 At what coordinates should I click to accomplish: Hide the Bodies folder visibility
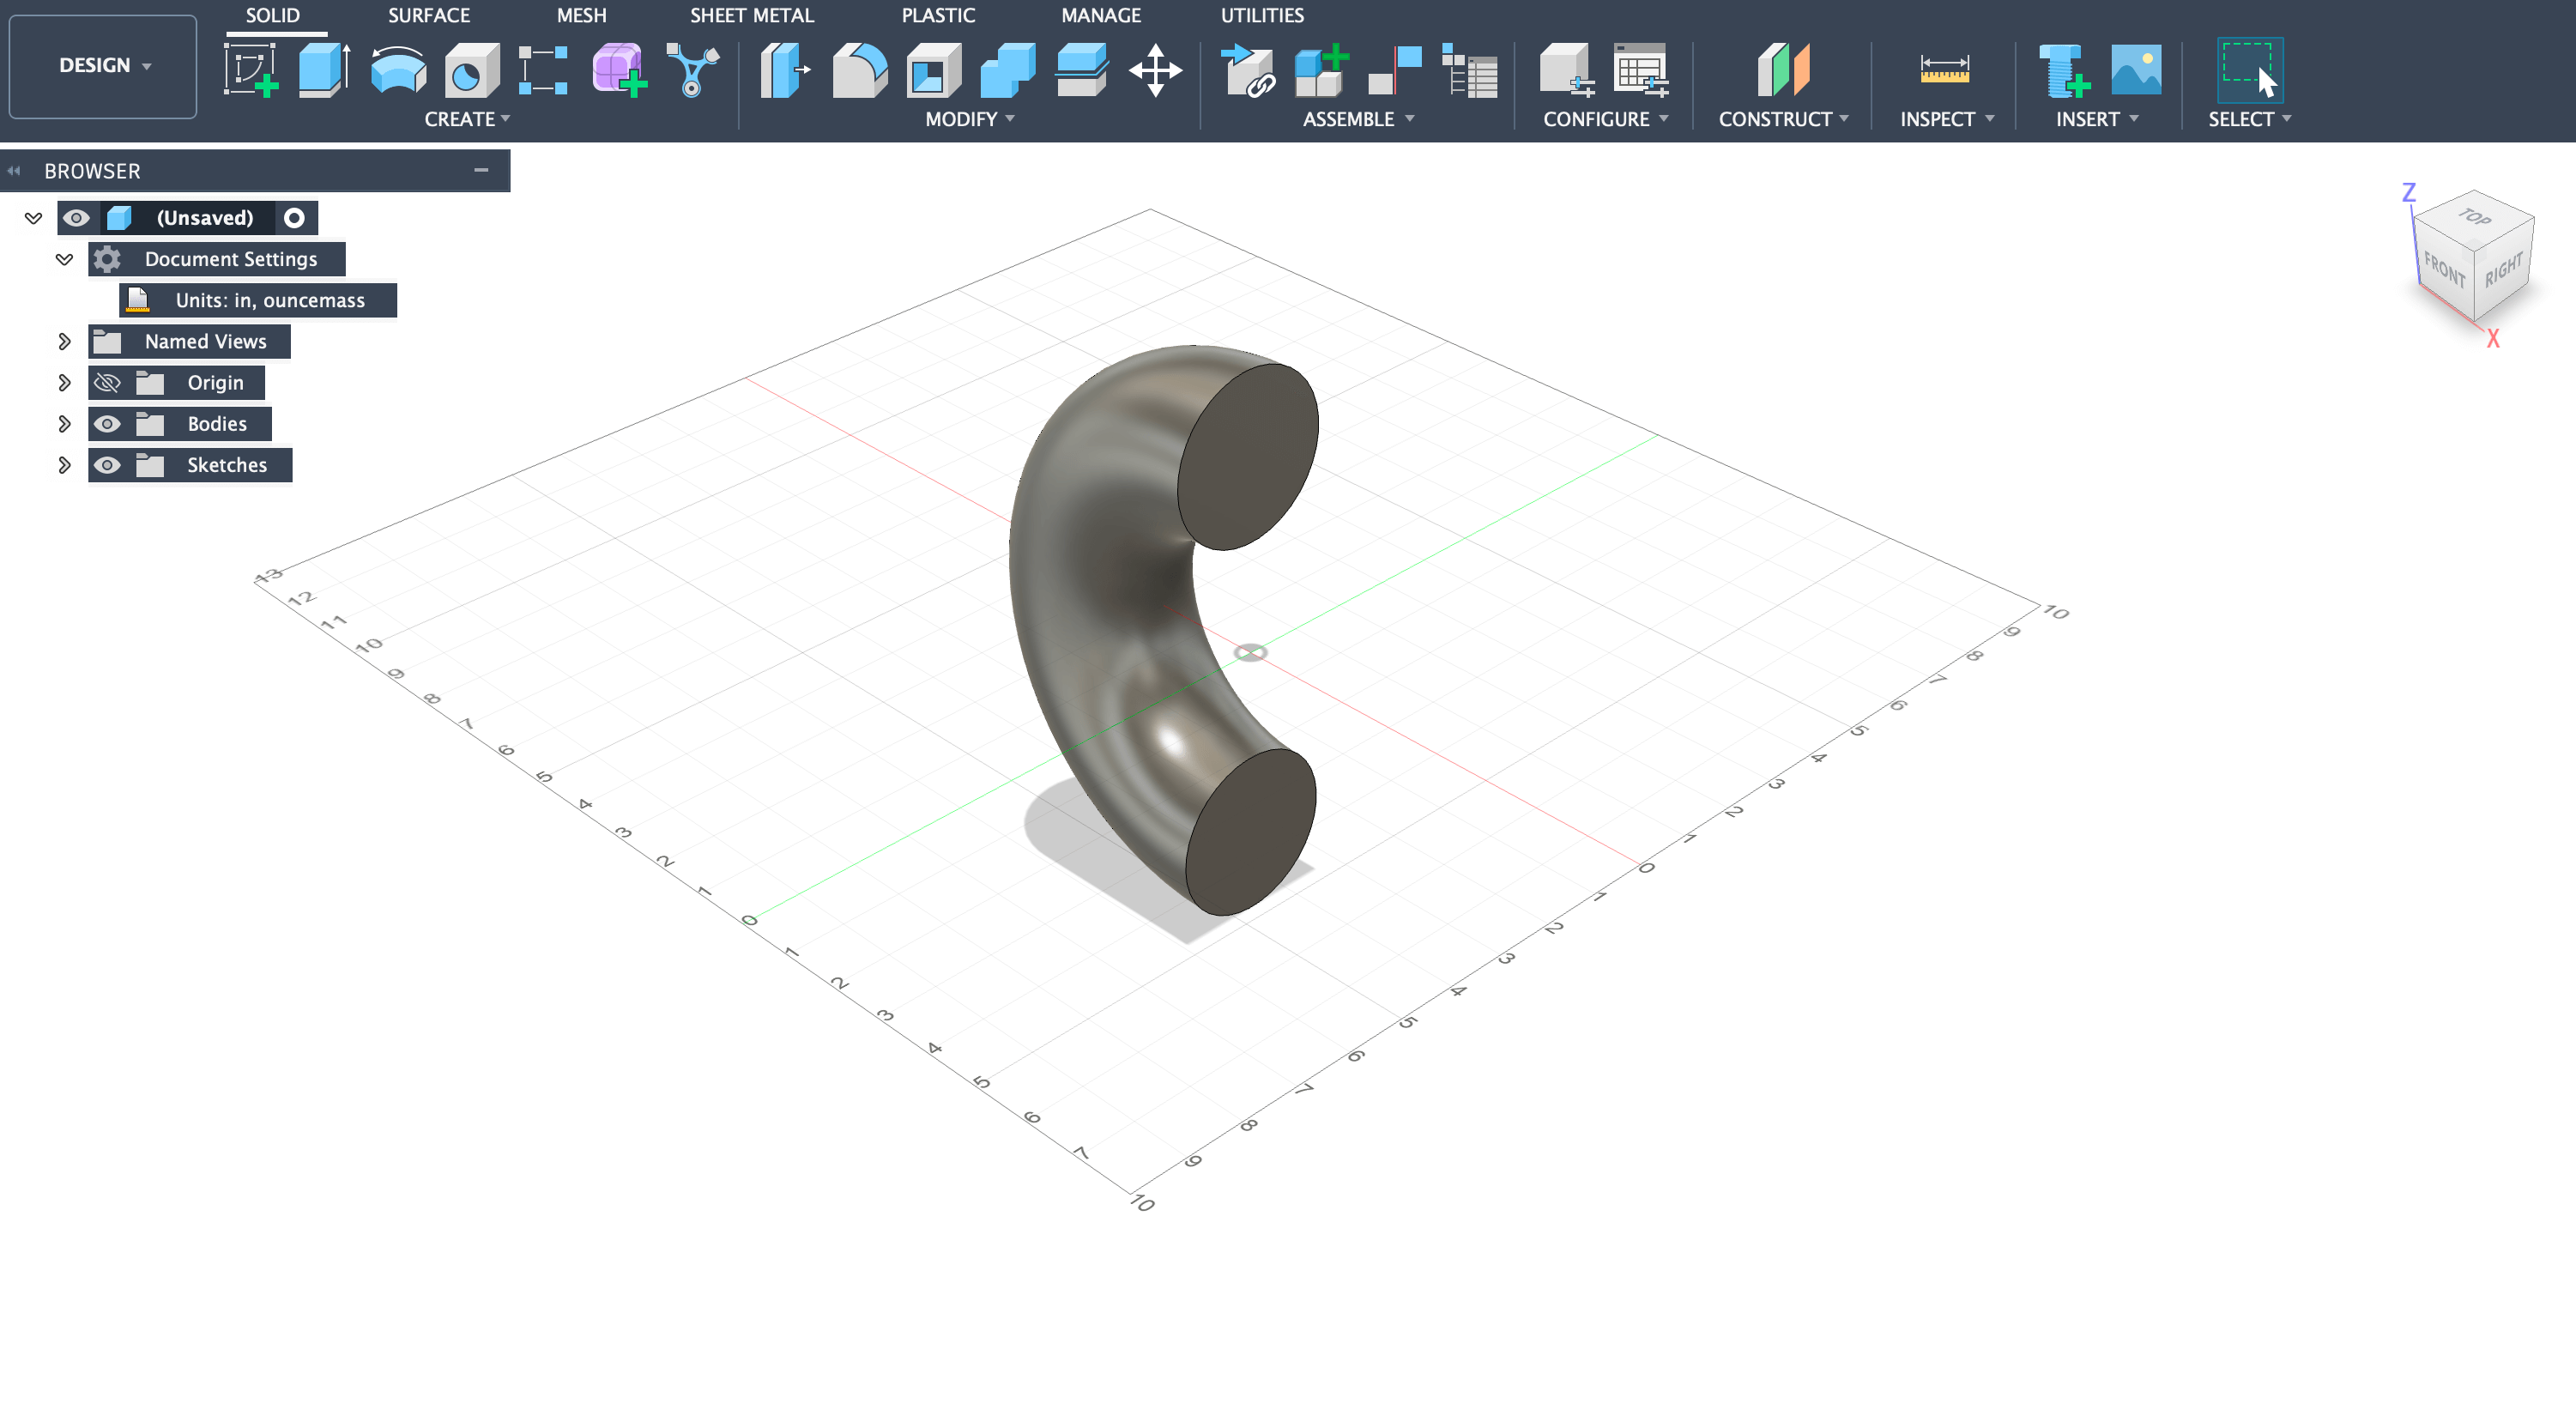click(x=107, y=424)
